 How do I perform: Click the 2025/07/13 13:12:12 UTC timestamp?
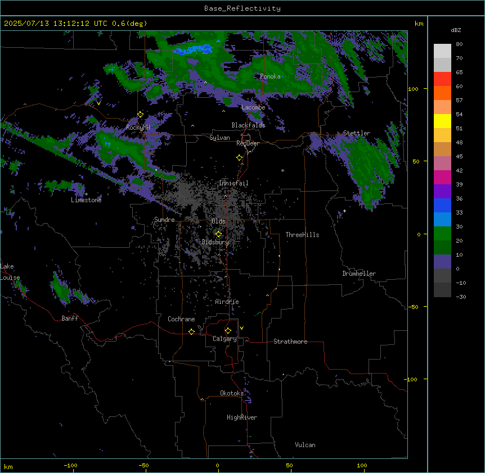56,24
